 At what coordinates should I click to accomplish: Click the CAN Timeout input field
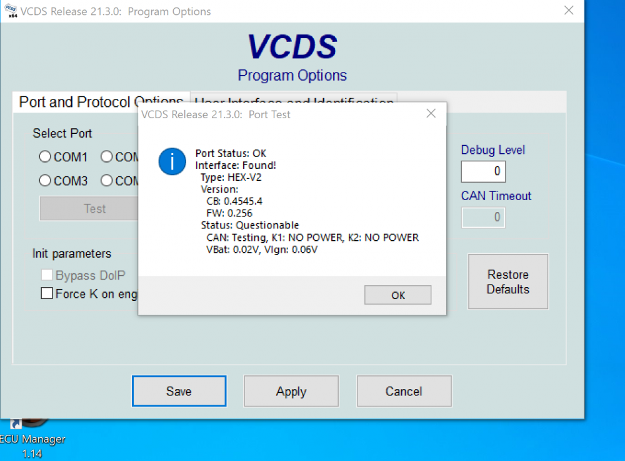click(x=483, y=218)
